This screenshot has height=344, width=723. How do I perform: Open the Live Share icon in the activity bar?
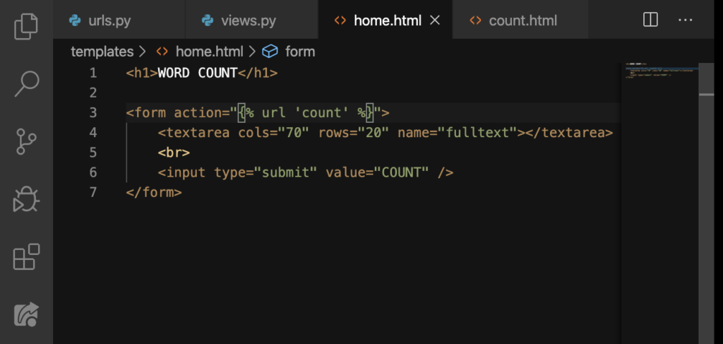click(26, 314)
